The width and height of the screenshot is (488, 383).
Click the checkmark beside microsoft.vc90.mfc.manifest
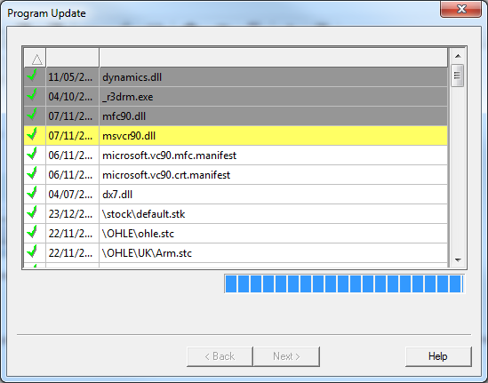(32, 154)
